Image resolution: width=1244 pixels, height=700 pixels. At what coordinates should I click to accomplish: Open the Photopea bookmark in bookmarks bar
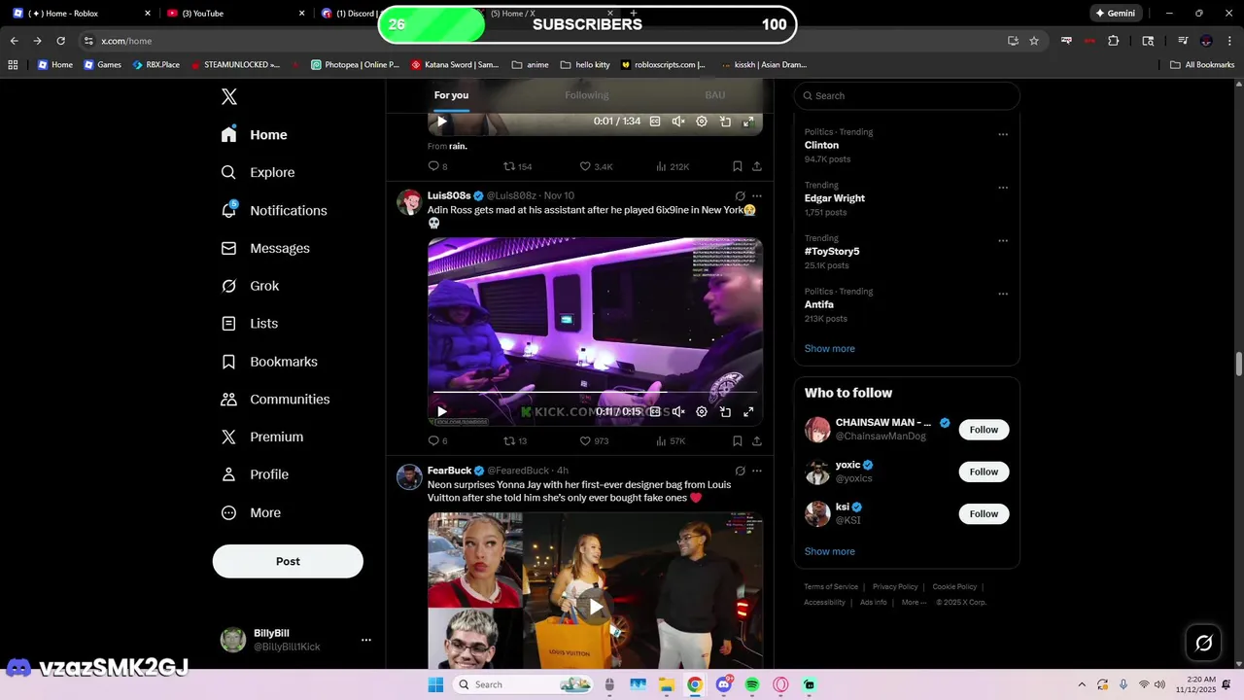355,65
